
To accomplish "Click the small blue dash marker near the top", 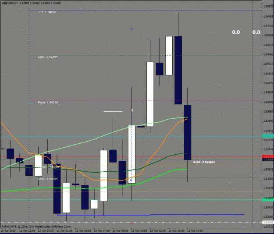I will point(132,28).
